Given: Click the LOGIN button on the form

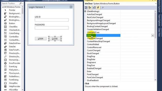Looking at the screenshot, I should pos(41,39).
